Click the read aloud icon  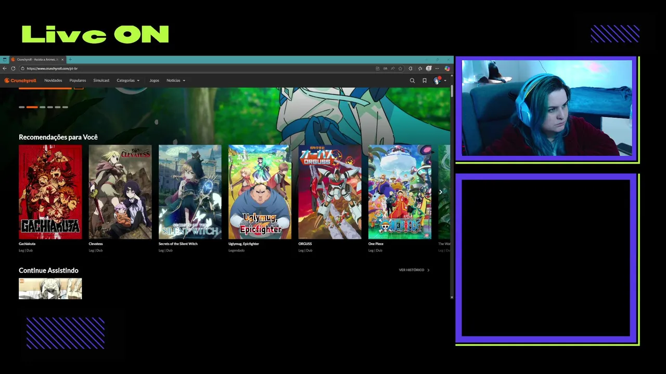[x=393, y=69]
